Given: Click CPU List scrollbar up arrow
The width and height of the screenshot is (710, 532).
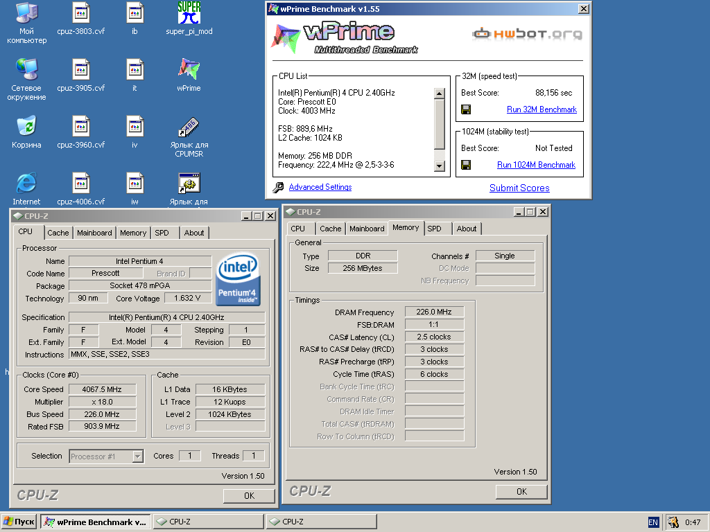Looking at the screenshot, I should coord(439,94).
